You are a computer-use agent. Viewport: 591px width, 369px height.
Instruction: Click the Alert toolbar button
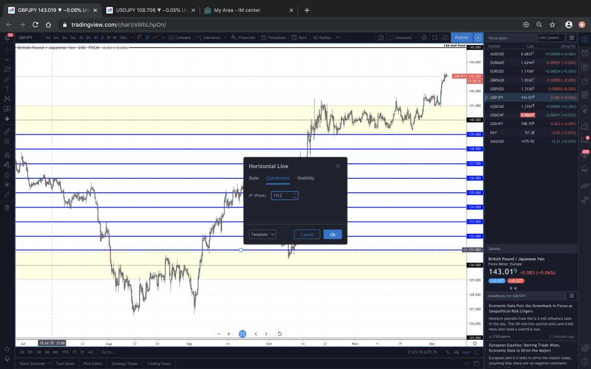tap(299, 37)
